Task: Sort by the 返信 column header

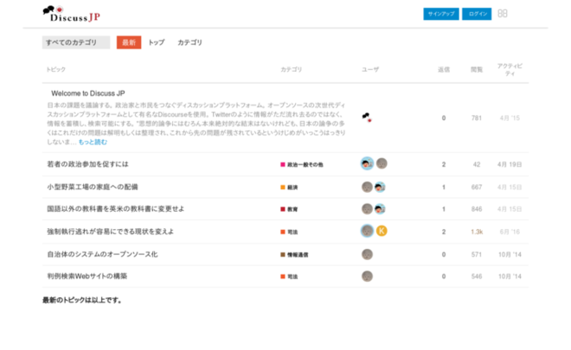Action: point(444,68)
